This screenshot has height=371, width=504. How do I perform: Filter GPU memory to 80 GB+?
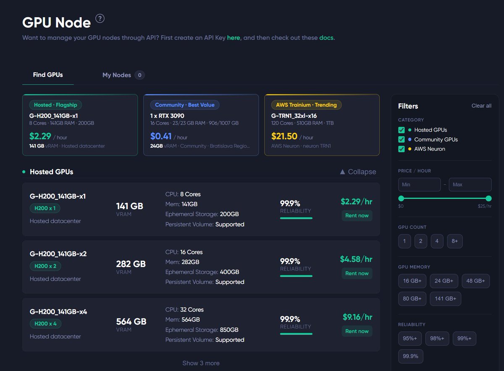[412, 299]
